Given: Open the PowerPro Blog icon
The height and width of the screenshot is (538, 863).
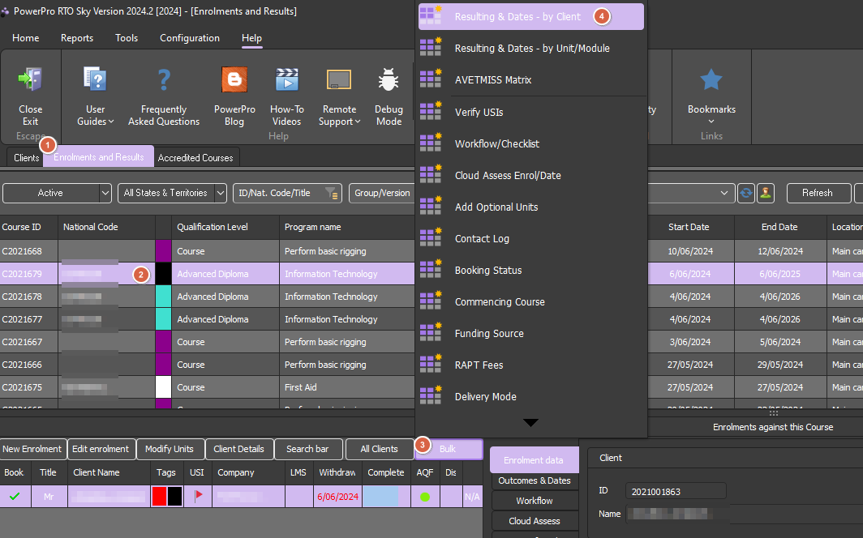Looking at the screenshot, I should tap(234, 79).
